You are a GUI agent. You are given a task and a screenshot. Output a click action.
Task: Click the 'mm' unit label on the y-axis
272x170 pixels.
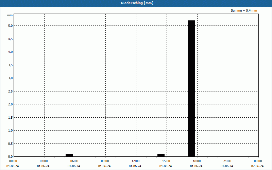coord(10,15)
